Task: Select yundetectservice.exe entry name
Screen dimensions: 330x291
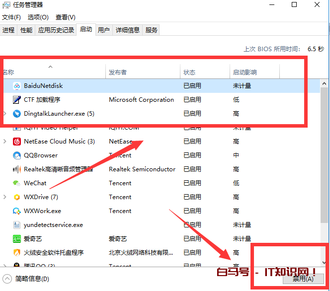Action: pyautogui.click(x=53, y=224)
